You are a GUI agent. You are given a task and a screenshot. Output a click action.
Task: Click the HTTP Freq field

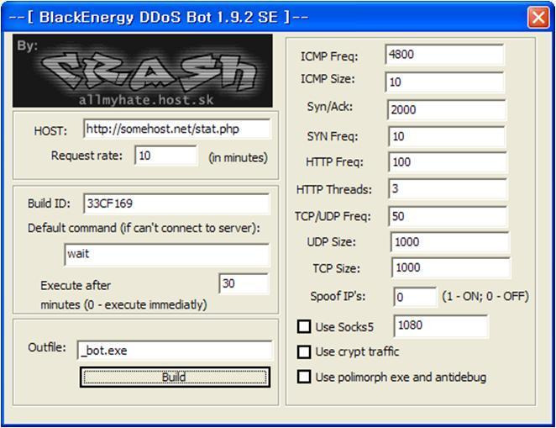point(448,162)
